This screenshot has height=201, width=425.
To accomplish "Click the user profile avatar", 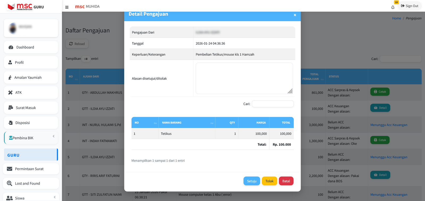I will [x=13, y=28].
